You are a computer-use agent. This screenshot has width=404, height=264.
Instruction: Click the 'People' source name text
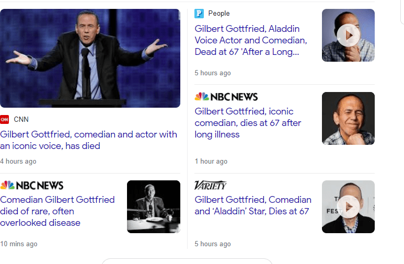coord(219,14)
